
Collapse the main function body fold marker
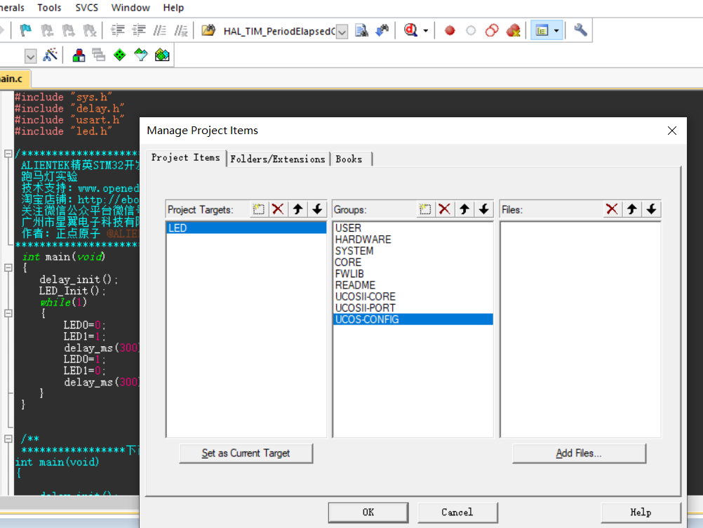8,268
